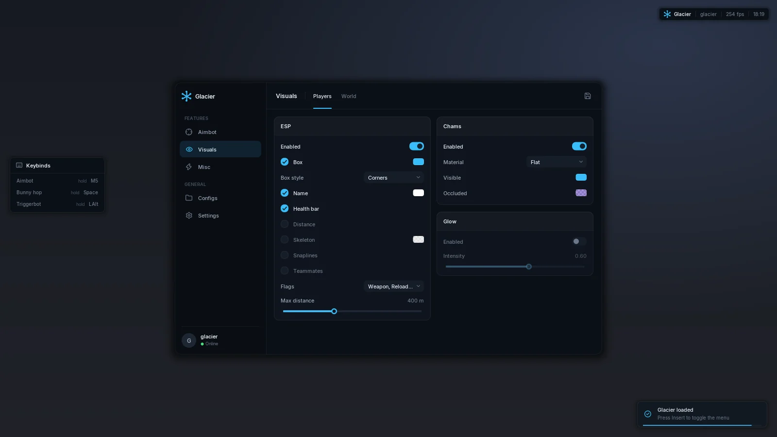Open the Settings page

click(x=220, y=216)
